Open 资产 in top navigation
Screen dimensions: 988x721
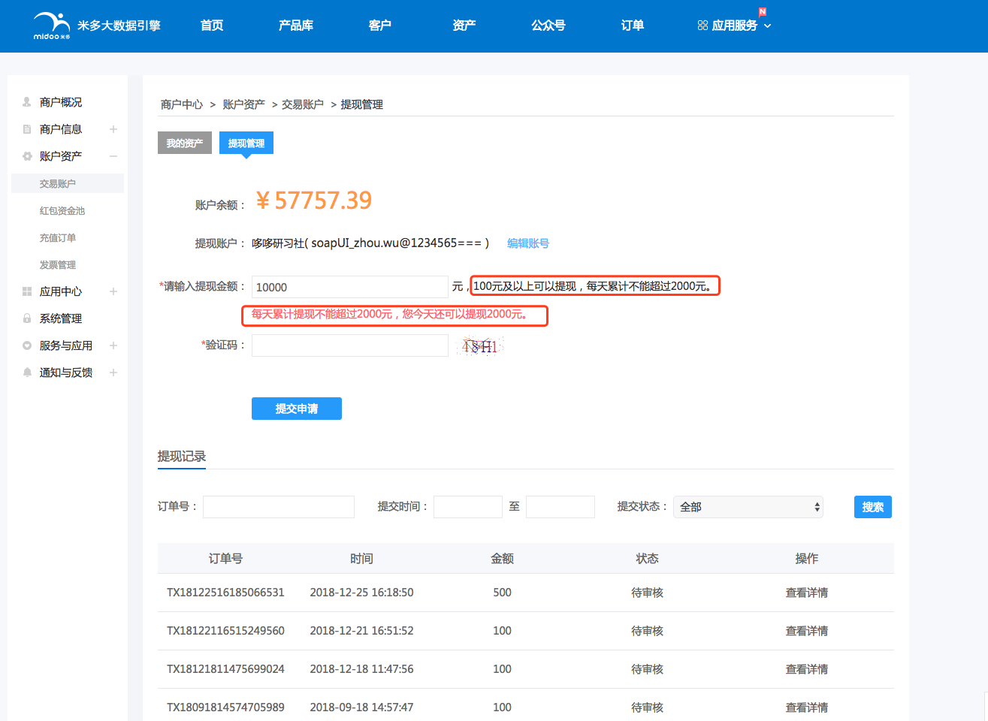tap(464, 26)
